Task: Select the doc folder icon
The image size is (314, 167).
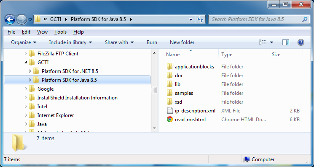Action: point(169,76)
